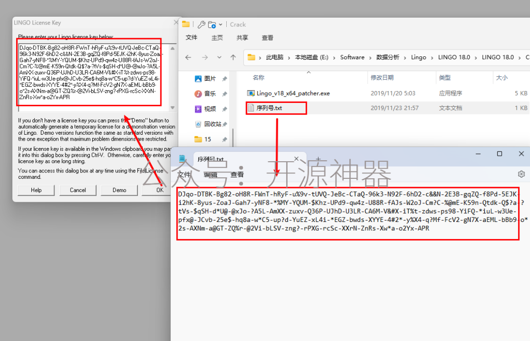The height and width of the screenshot is (341, 530).
Task: Expand the chevron before 此电脑 in address bar
Action: (260, 58)
